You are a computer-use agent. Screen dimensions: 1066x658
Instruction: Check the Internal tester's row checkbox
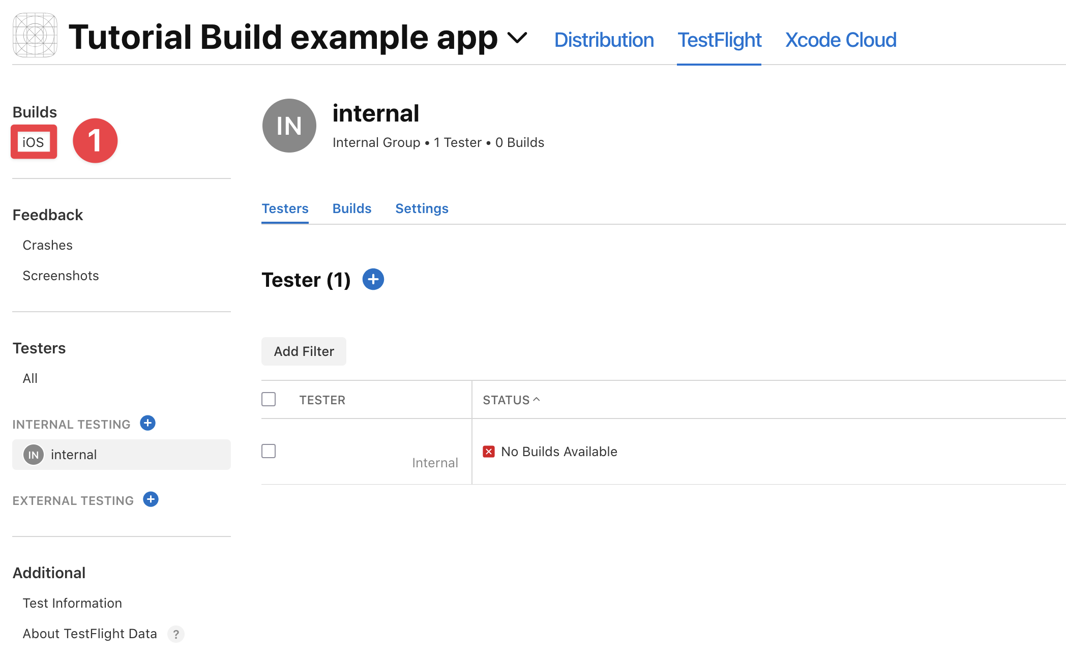point(268,451)
